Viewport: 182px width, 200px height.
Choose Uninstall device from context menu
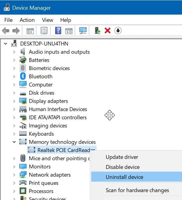[x=124, y=177]
